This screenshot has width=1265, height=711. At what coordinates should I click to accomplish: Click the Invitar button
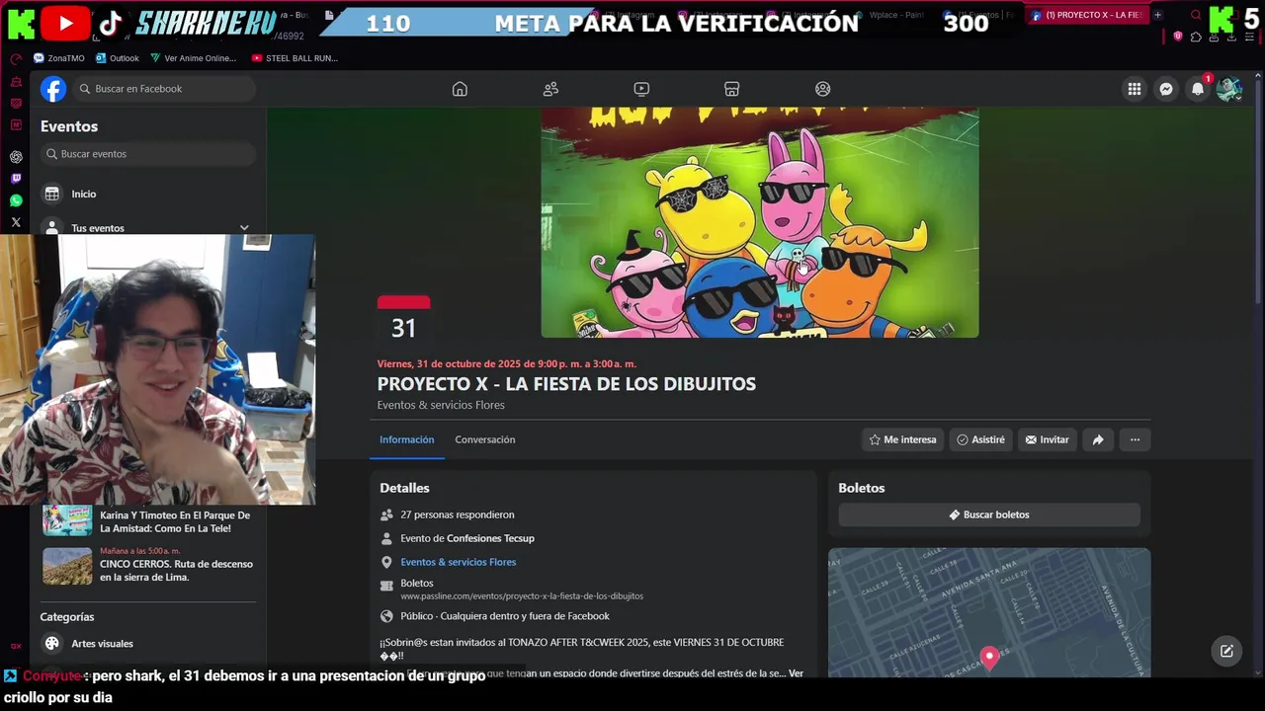point(1048,439)
